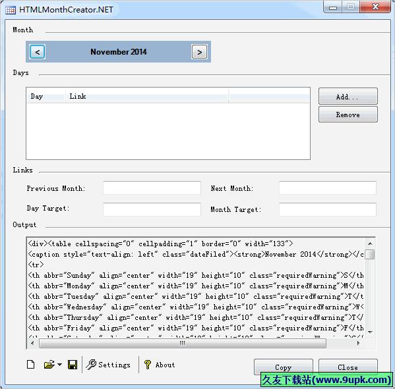Click the New file icon
The image size is (395, 389).
coord(31,365)
